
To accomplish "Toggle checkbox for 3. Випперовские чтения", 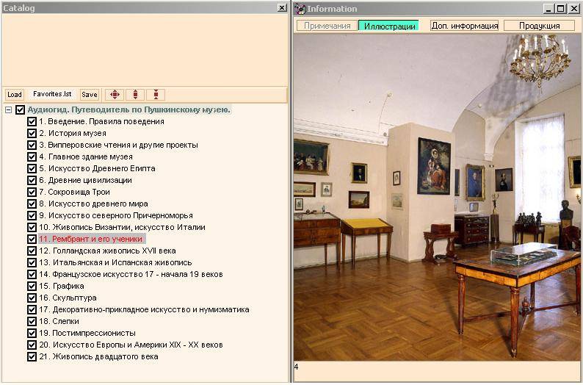I will point(32,145).
